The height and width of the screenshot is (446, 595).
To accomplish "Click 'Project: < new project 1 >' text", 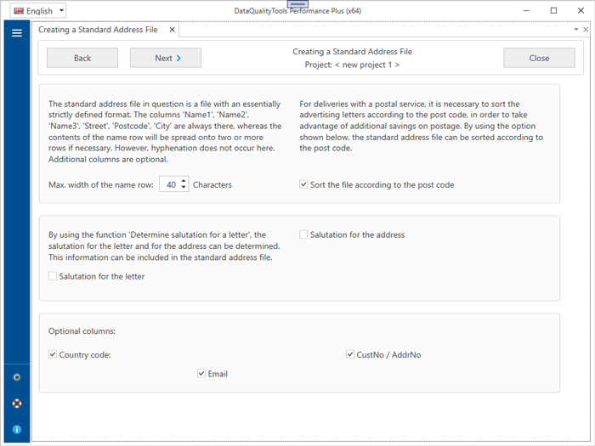I will [x=352, y=65].
